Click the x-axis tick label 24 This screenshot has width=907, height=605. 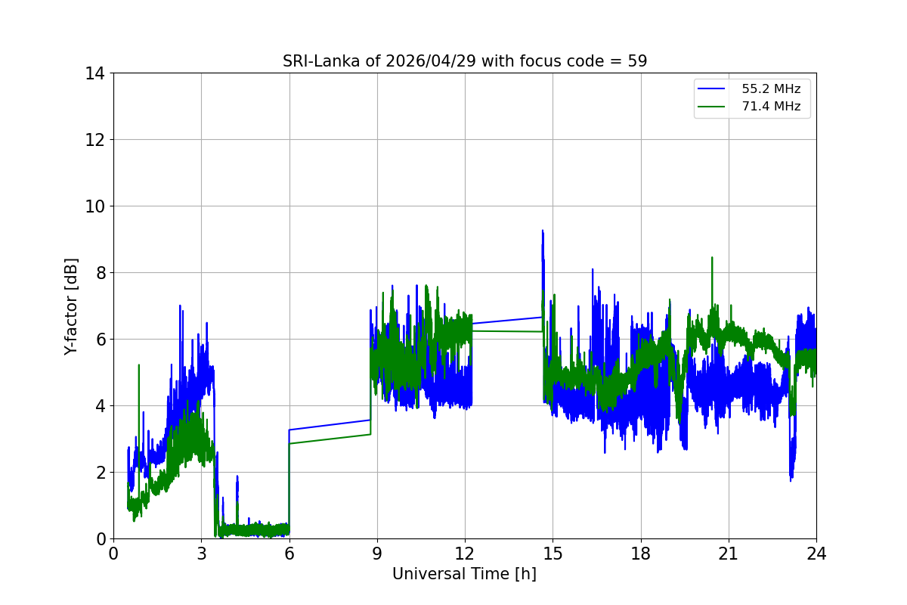pos(816,553)
